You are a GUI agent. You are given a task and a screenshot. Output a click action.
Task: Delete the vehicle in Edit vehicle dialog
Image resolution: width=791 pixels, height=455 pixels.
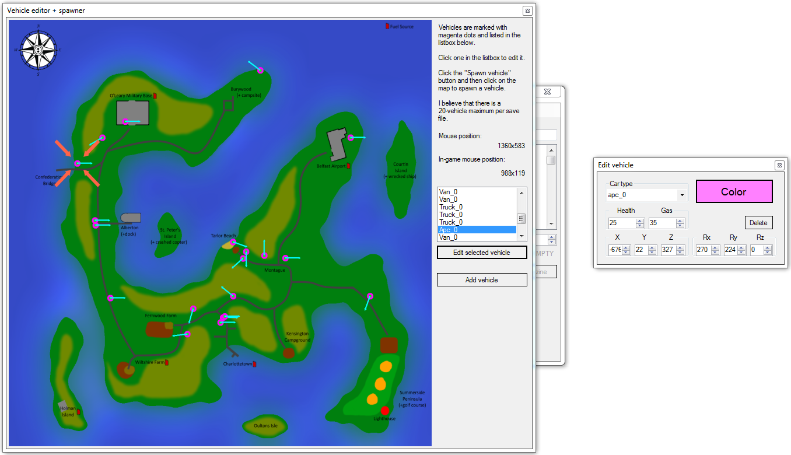point(758,222)
